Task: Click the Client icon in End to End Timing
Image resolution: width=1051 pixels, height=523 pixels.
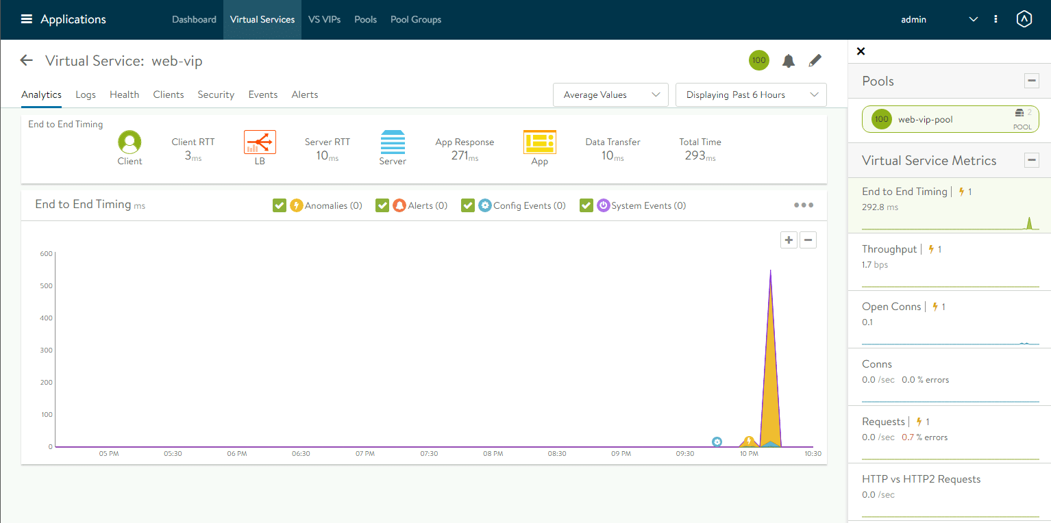Action: [x=129, y=143]
